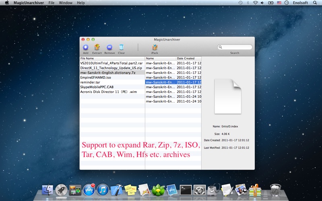Select mw-Sanskrit-English.dictionary.7z

click(x=112, y=73)
